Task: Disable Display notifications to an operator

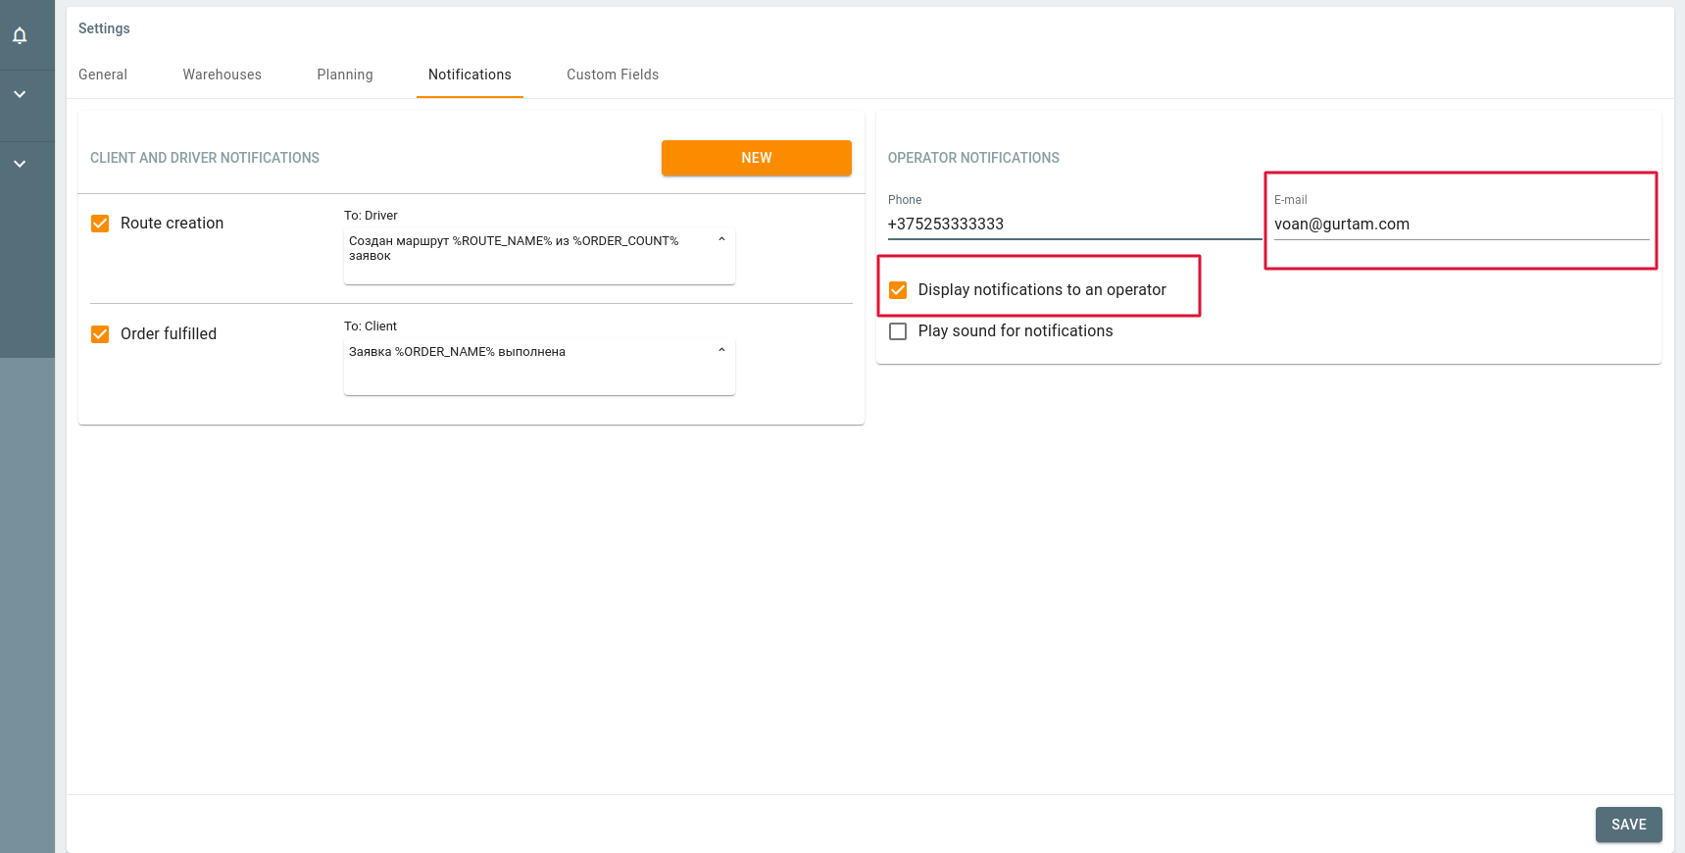Action: click(898, 290)
